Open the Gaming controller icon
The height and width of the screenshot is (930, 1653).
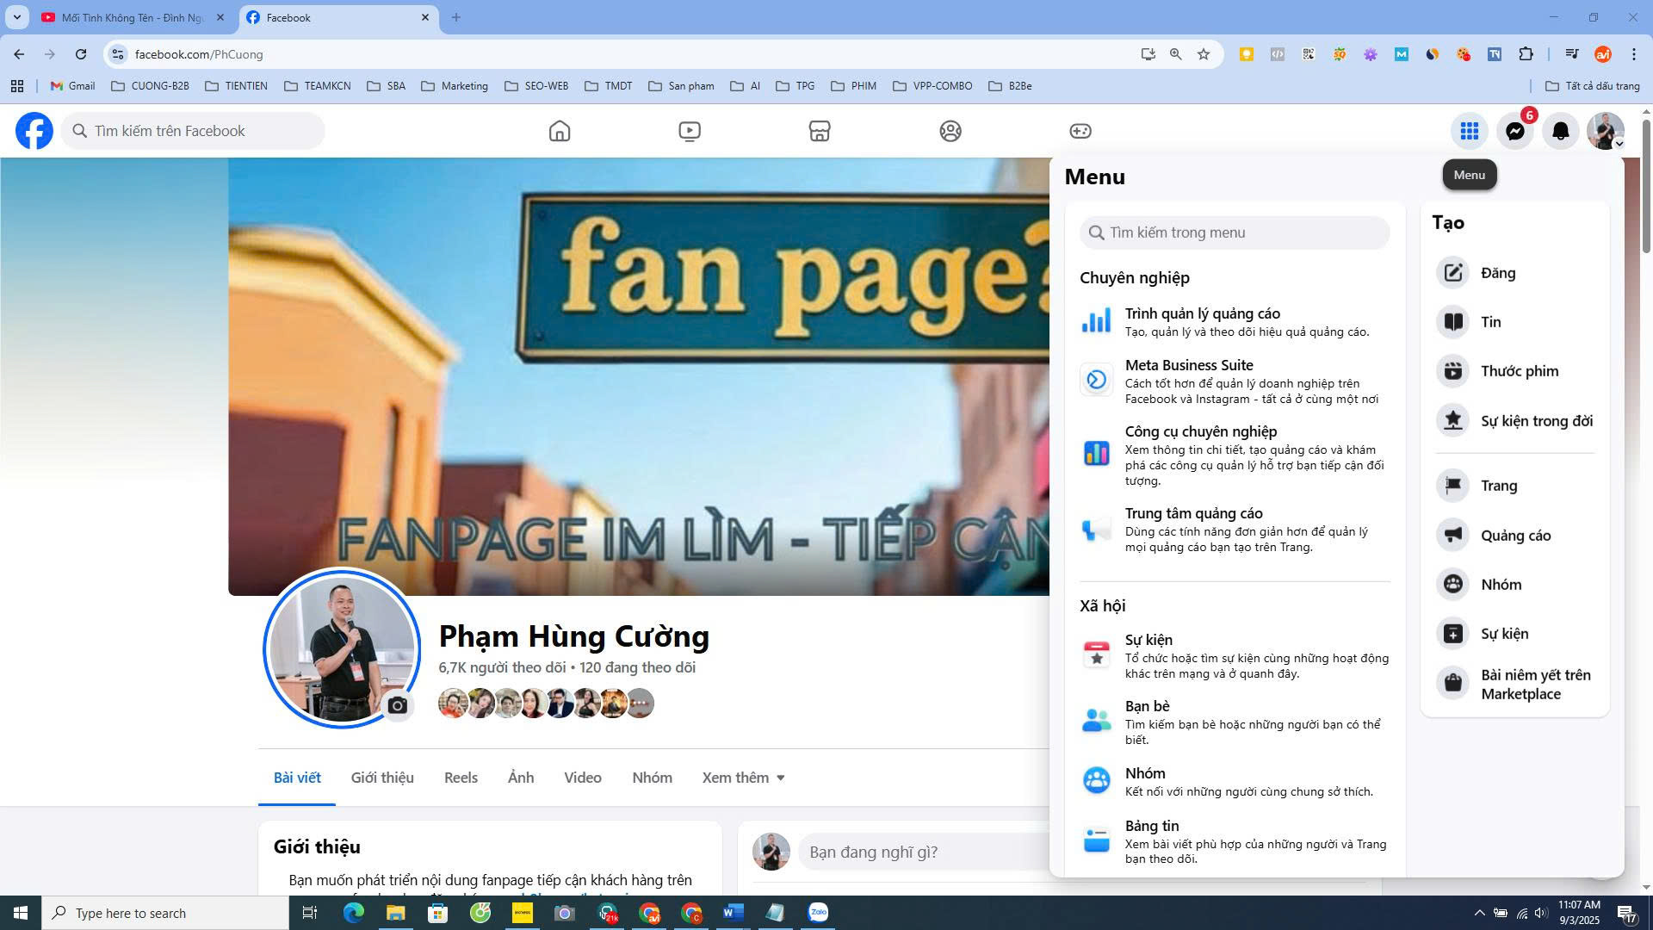(x=1080, y=131)
